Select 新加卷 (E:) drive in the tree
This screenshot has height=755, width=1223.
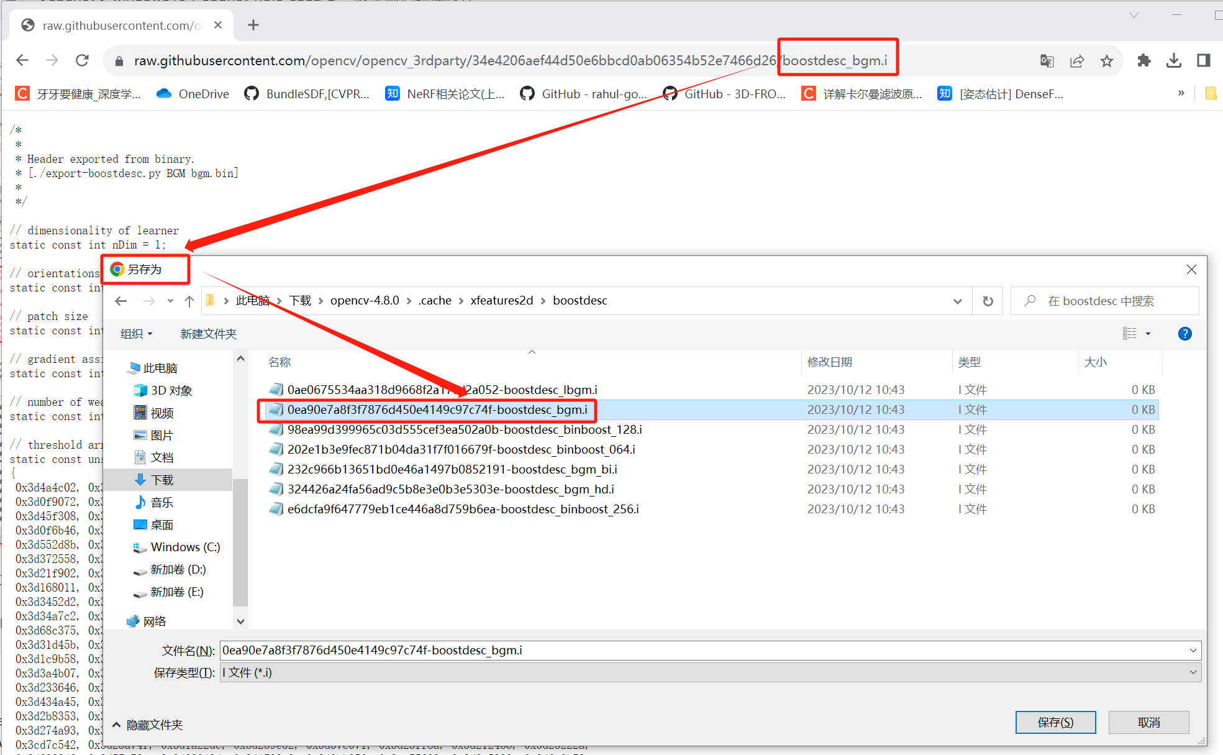point(169,592)
